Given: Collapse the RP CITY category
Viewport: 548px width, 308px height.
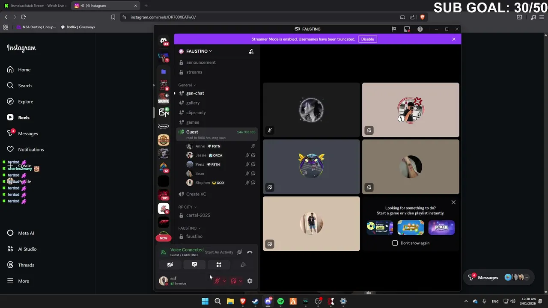Looking at the screenshot, I should click(187, 207).
